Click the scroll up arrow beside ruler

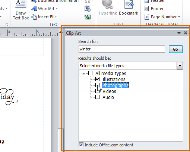click(x=60, y=32)
